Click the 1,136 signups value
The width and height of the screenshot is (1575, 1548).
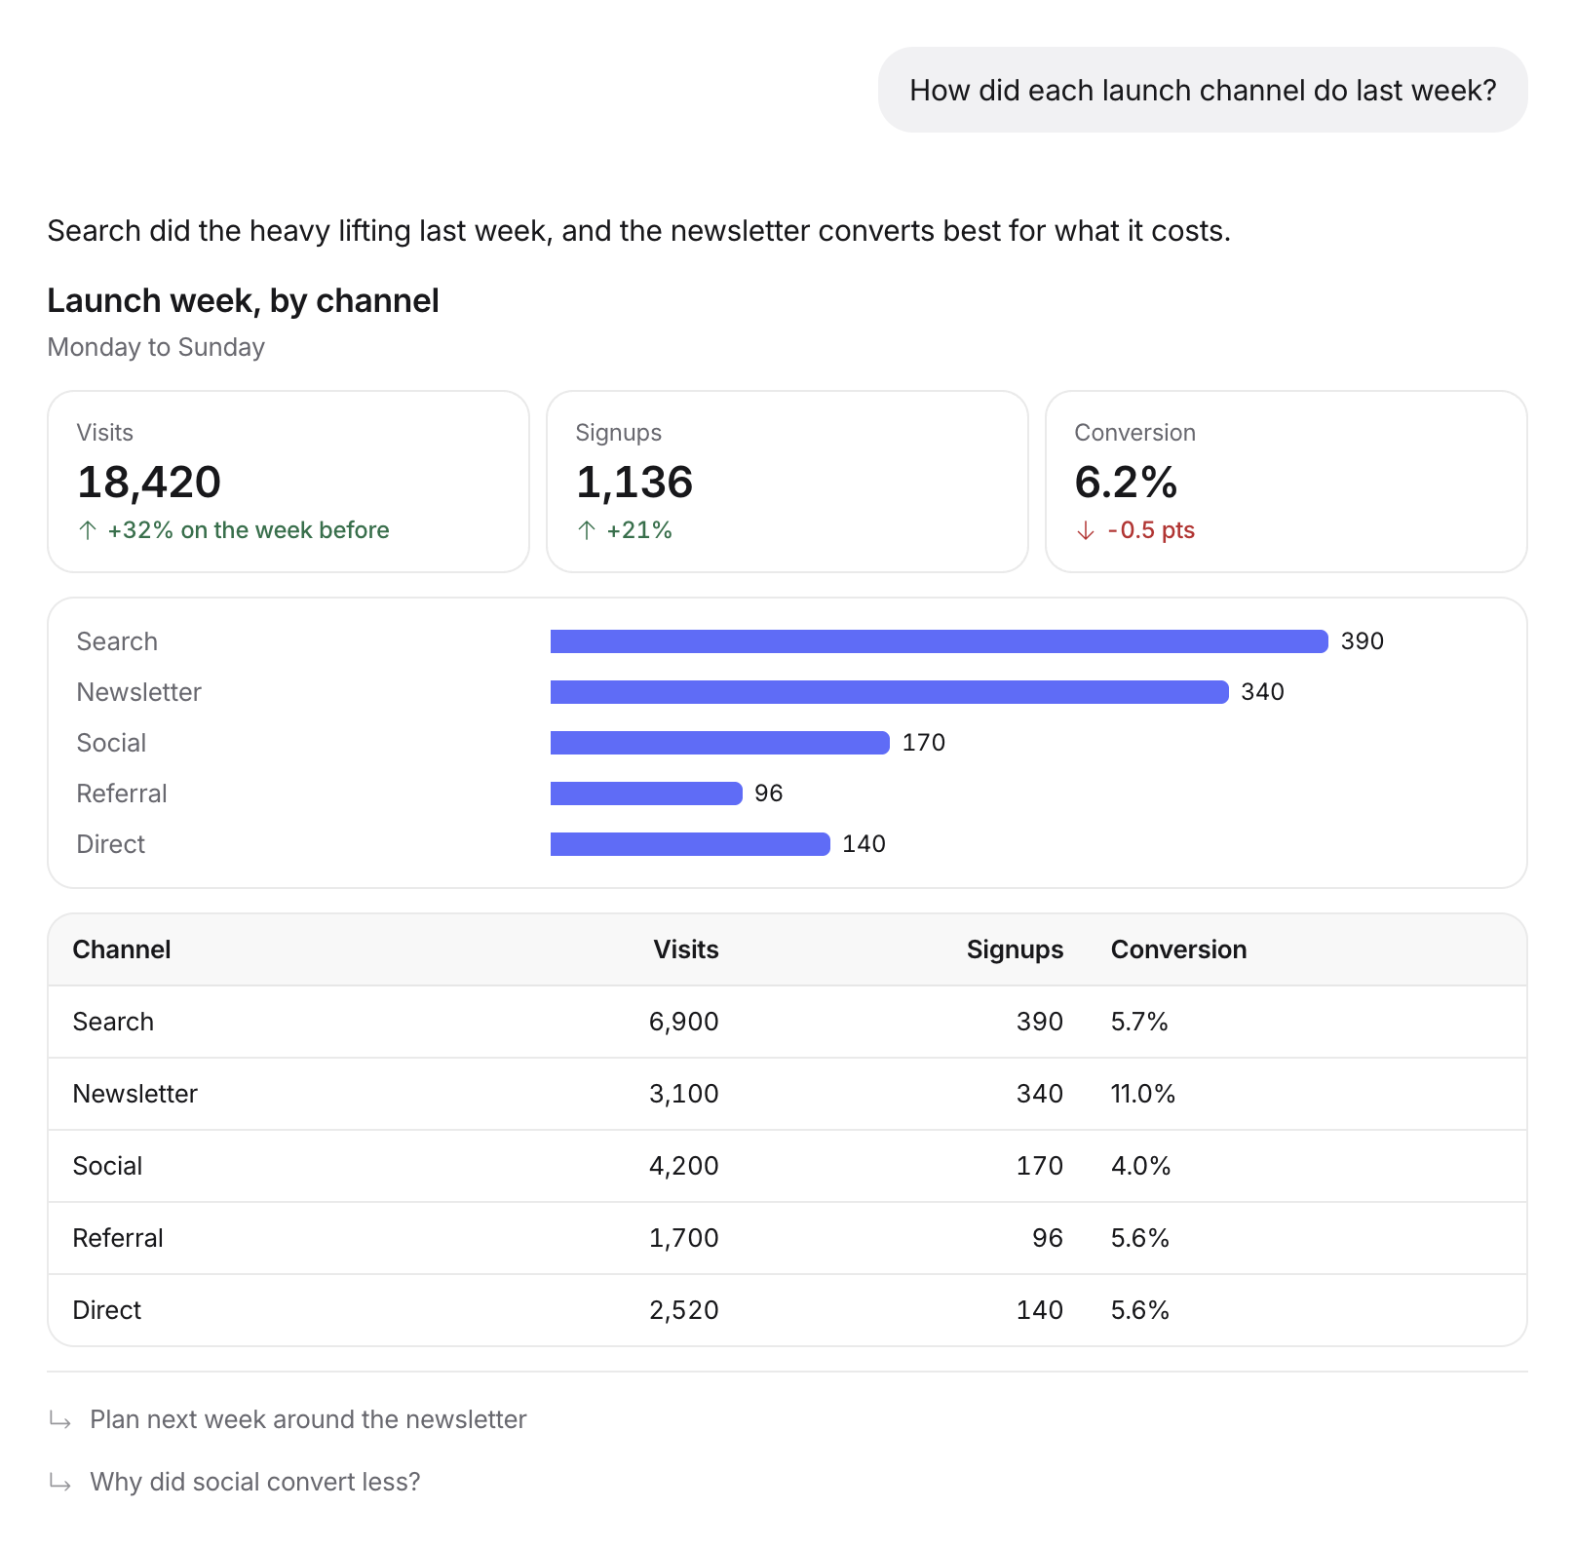634,482
